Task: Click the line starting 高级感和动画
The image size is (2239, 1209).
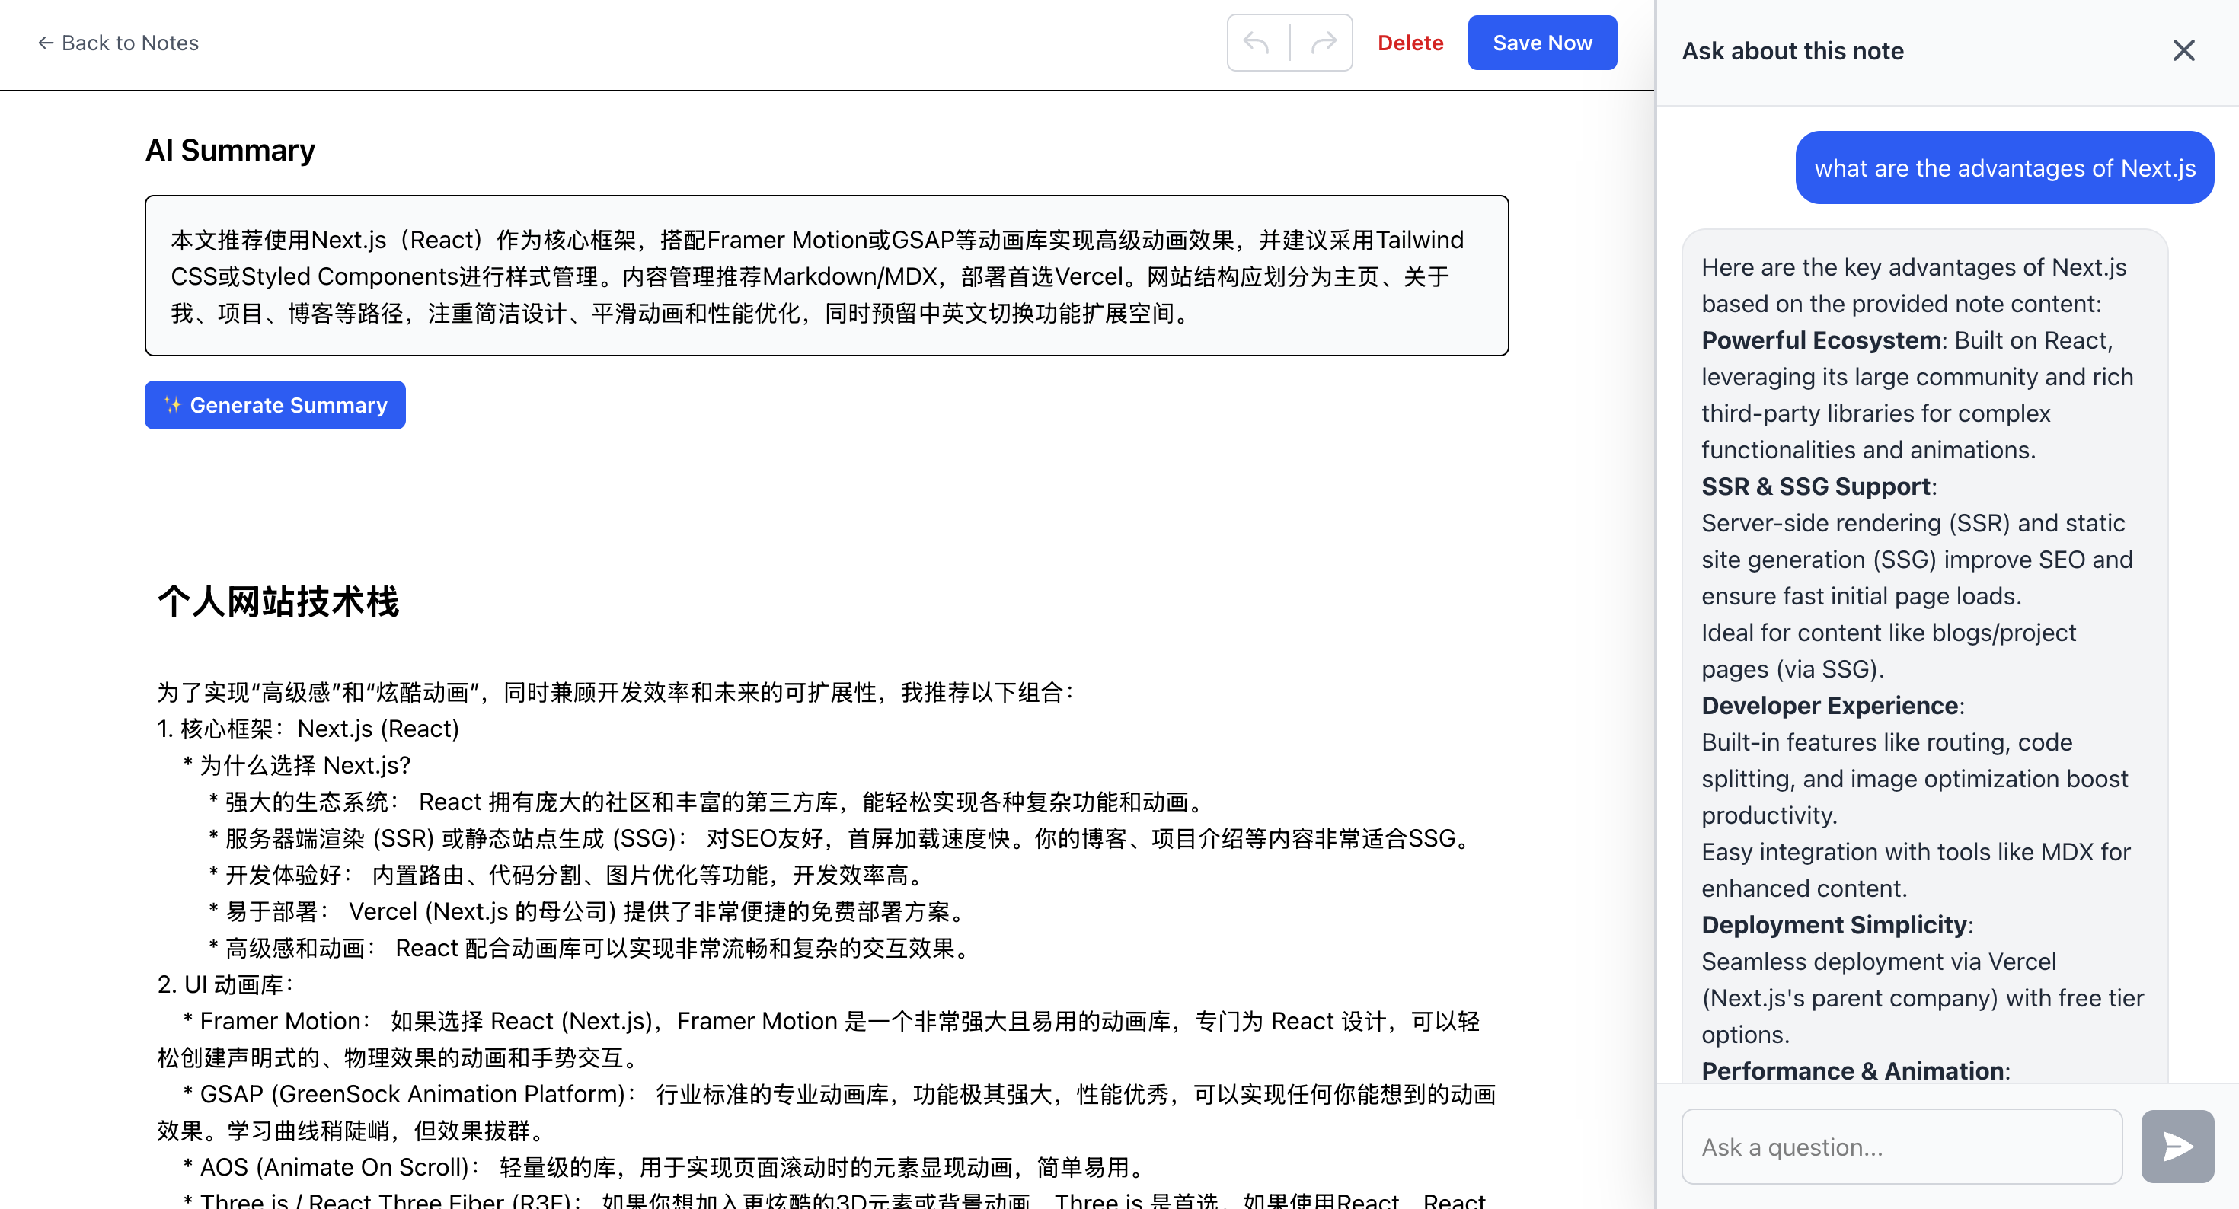Action: pos(589,947)
